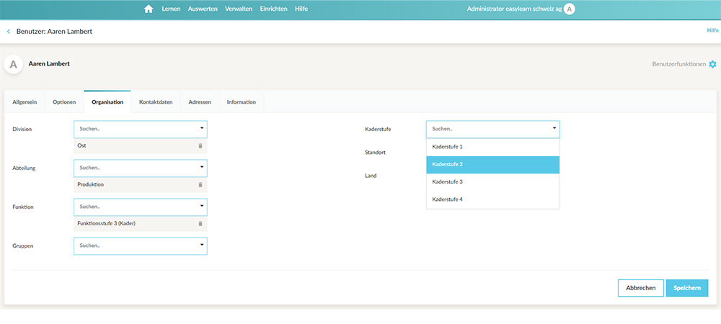Delete Funktionsstufe 3 (Kader) entry

click(x=200, y=223)
